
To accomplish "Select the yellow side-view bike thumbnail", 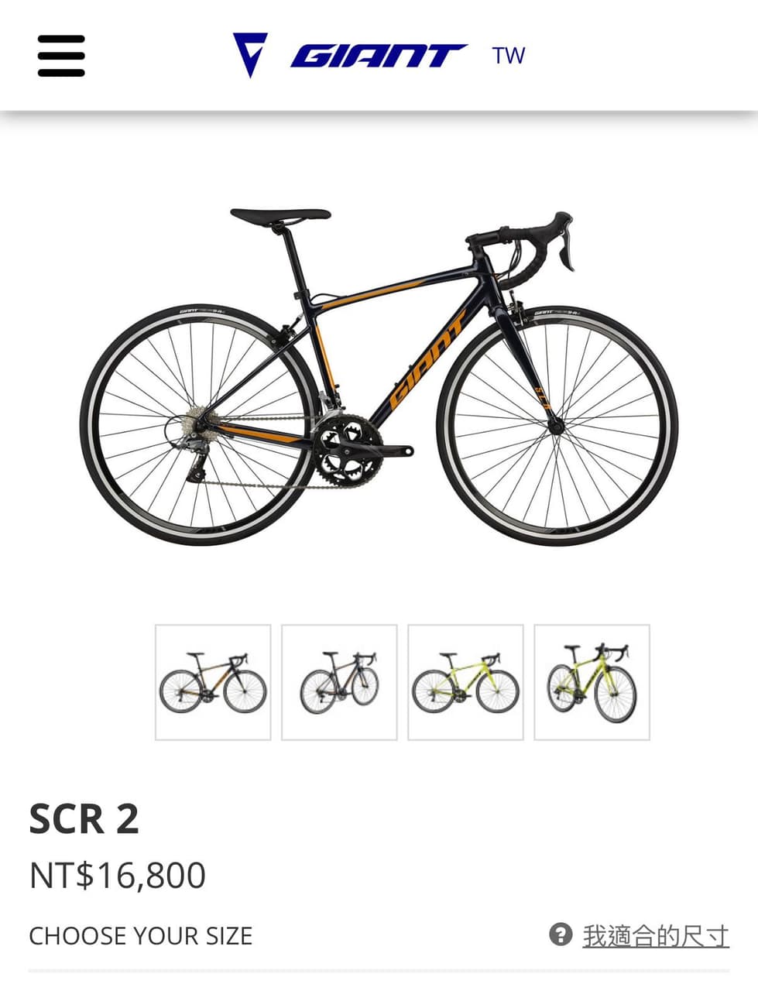I will [x=465, y=682].
